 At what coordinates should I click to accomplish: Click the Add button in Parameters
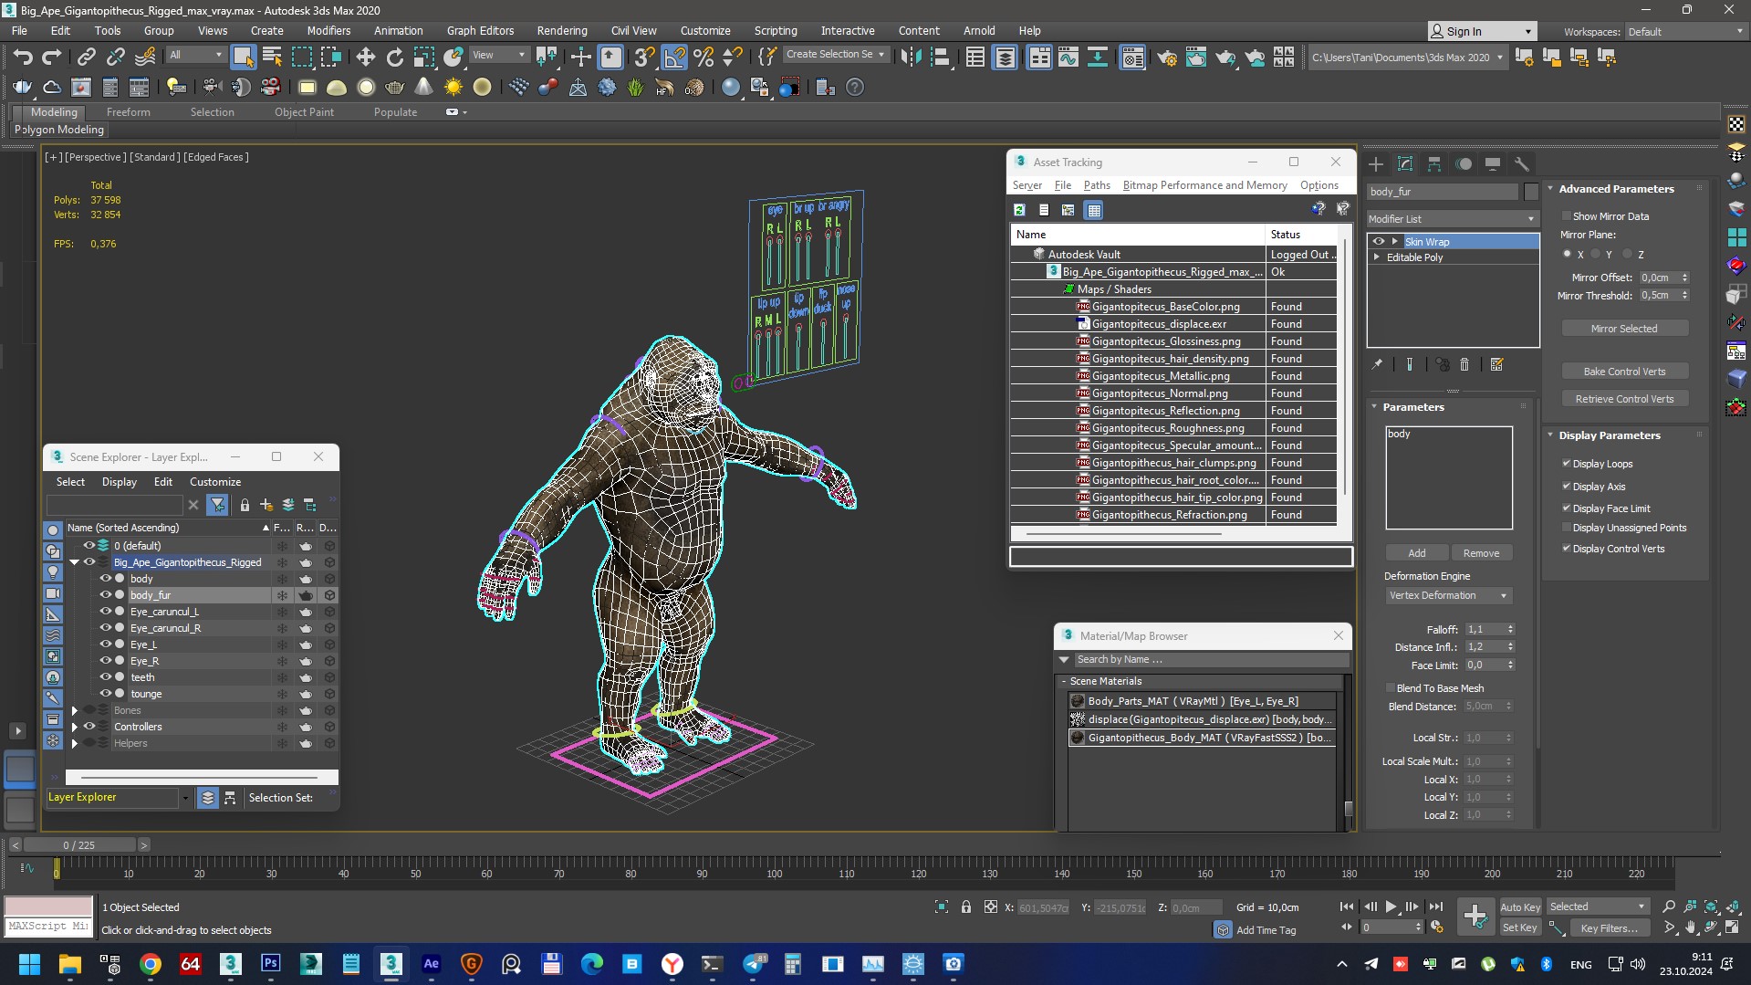[x=1416, y=553]
